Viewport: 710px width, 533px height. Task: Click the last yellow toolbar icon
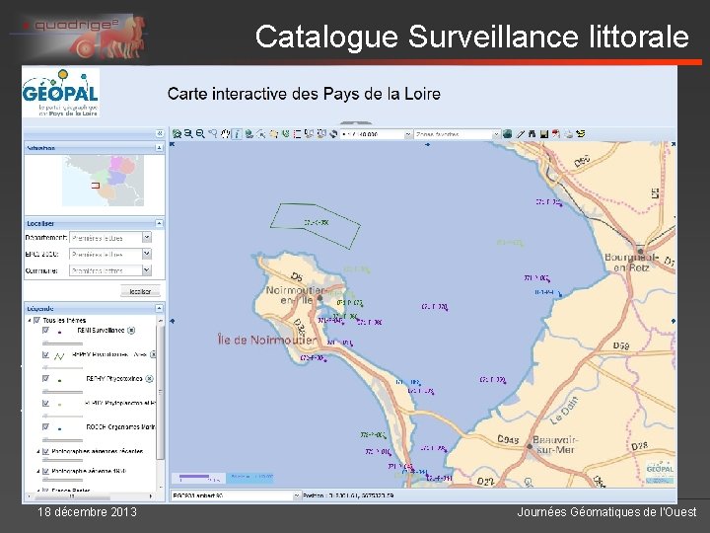pos(581,133)
